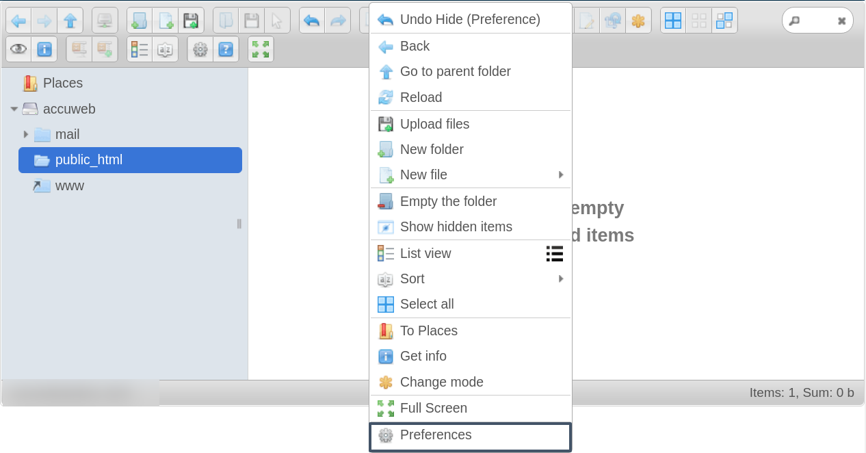
Task: Click the toolbar fullscreen green arrows icon
Action: point(261,49)
